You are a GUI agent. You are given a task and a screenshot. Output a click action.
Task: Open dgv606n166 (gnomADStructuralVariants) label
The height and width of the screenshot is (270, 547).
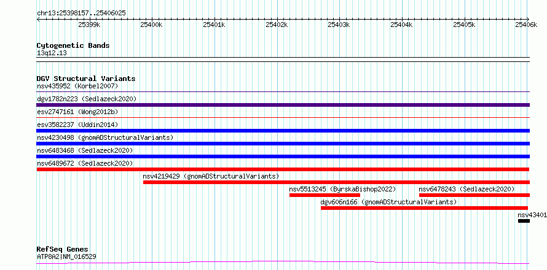[x=388, y=202]
